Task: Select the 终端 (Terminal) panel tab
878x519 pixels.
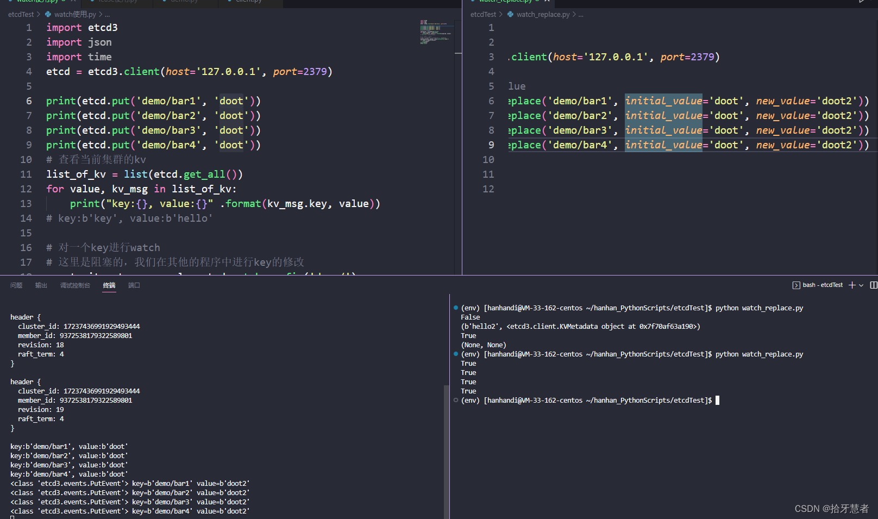Action: coord(109,285)
